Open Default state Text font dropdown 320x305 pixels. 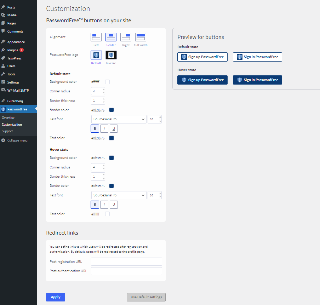(119, 119)
